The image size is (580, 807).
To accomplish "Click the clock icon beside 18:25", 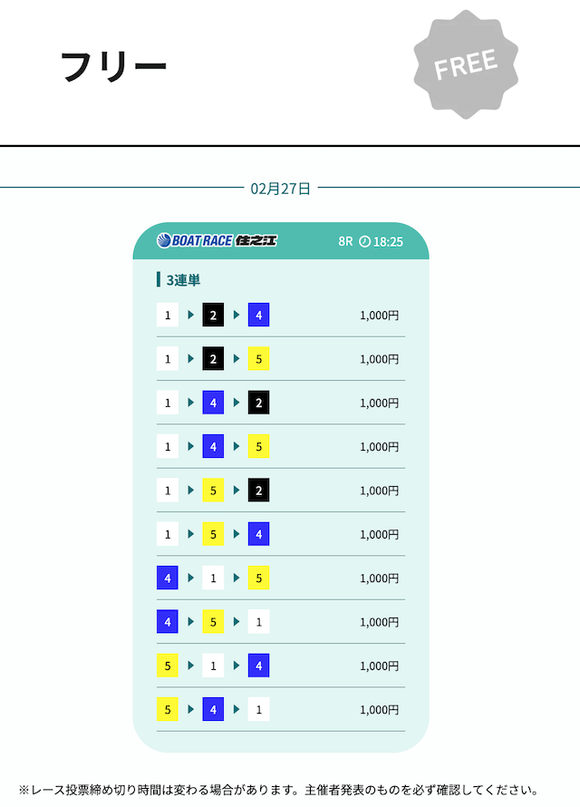I will click(365, 242).
